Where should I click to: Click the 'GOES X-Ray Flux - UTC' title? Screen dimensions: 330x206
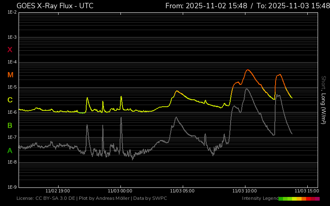point(55,6)
